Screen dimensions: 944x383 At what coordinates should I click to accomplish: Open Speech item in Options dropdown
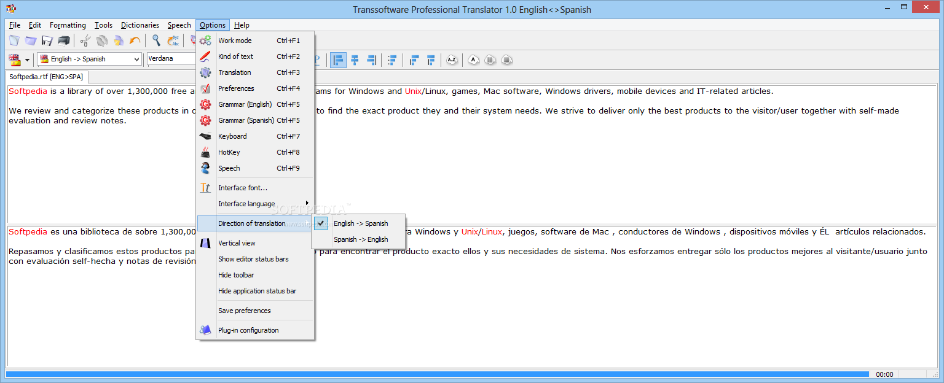[x=255, y=168]
